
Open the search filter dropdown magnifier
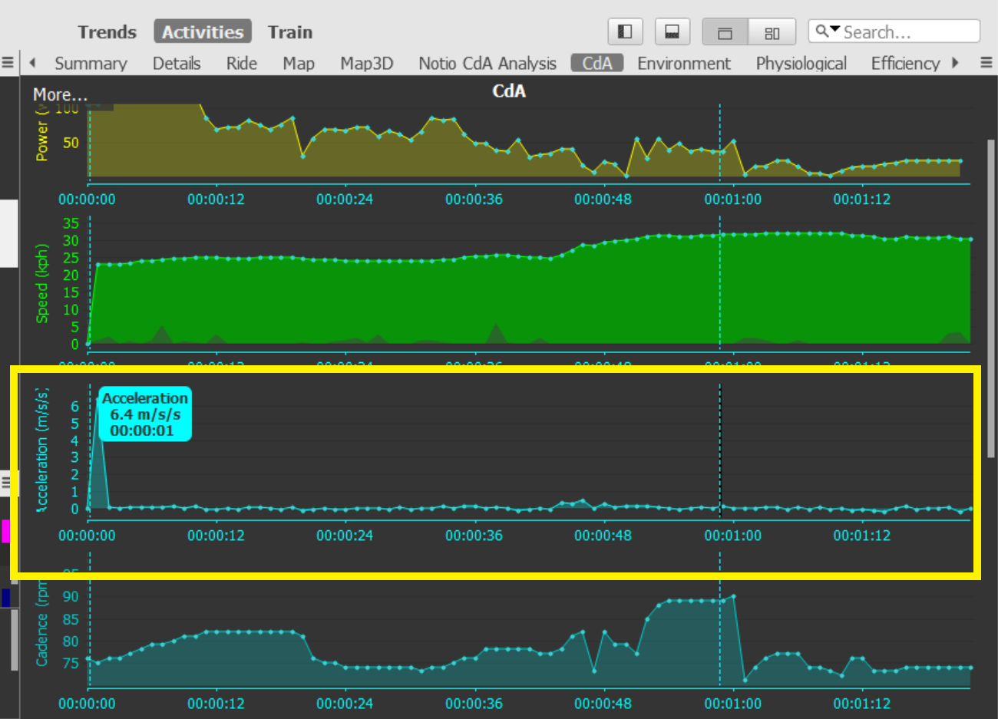click(826, 31)
